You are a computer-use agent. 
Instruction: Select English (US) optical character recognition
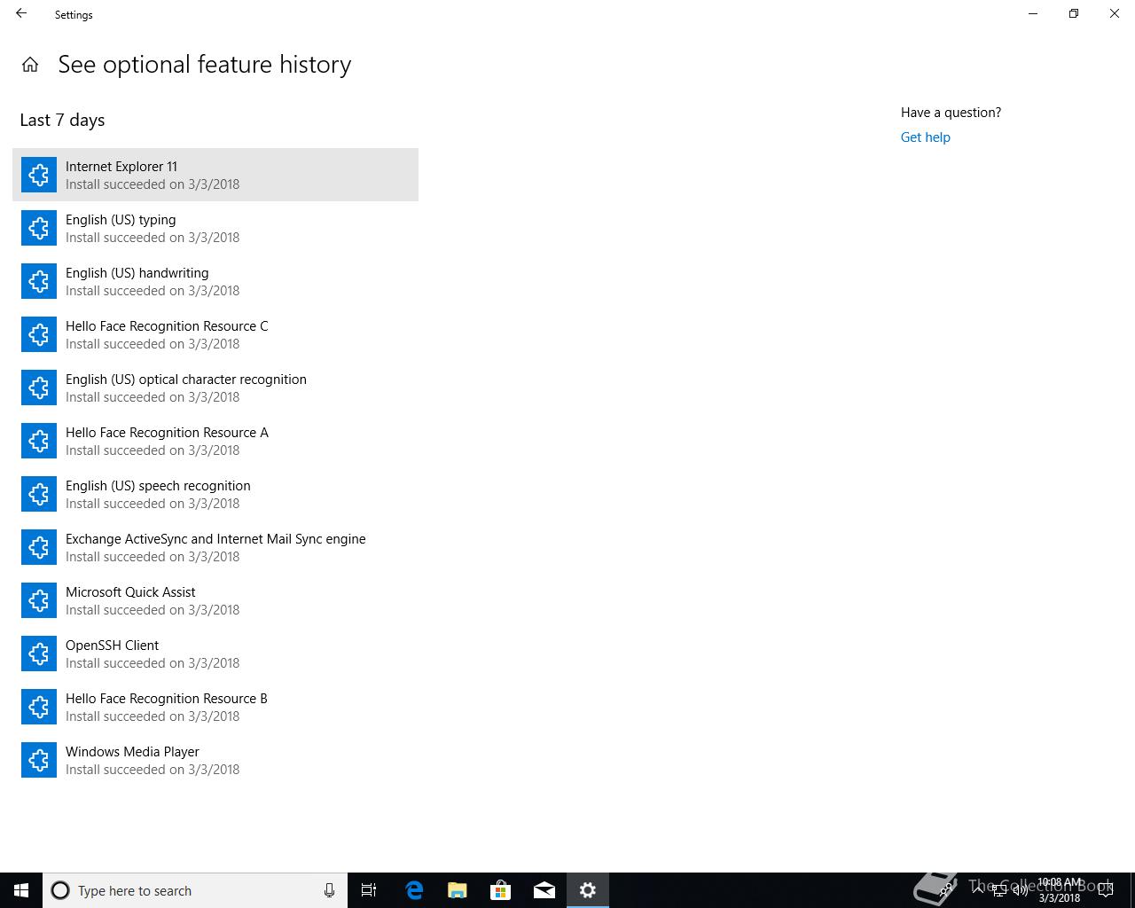point(215,387)
